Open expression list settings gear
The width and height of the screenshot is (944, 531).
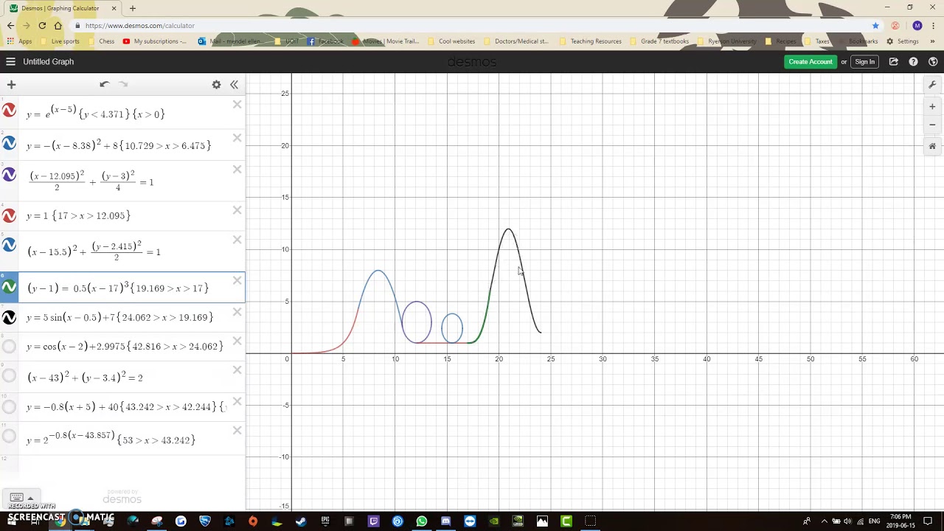tap(216, 85)
